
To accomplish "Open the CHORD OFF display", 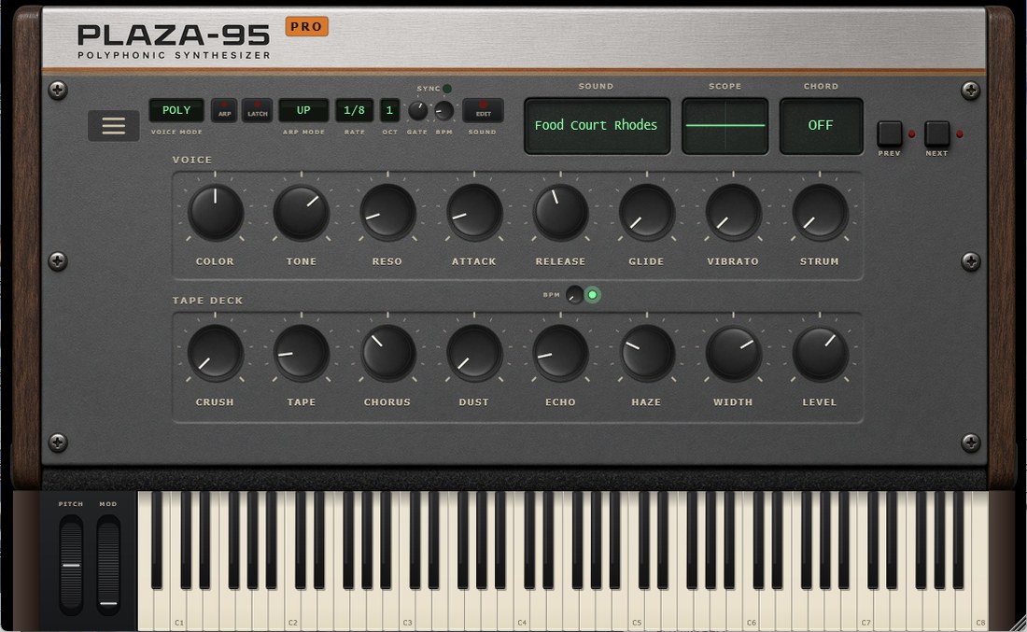I will [821, 126].
